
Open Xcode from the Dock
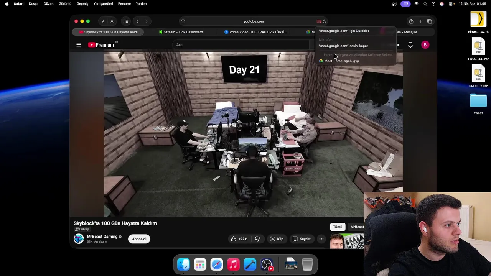(250, 264)
